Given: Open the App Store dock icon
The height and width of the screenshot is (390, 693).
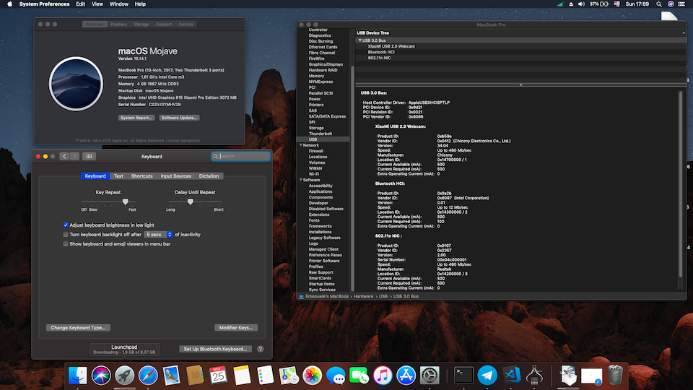Looking at the screenshot, I should [406, 375].
